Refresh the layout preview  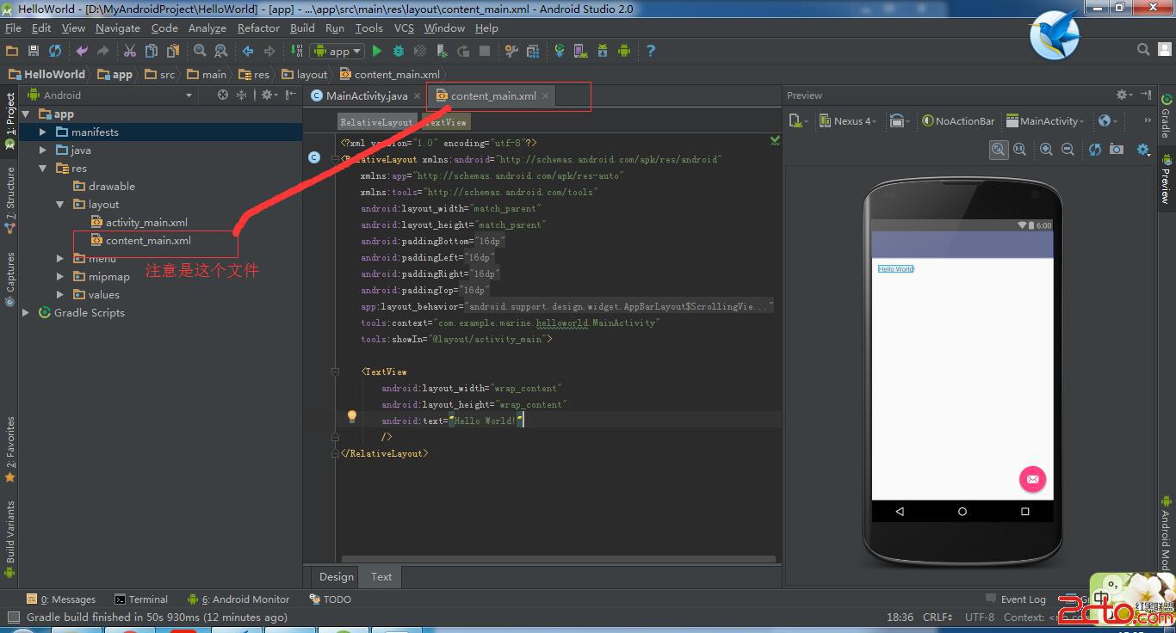point(1094,150)
